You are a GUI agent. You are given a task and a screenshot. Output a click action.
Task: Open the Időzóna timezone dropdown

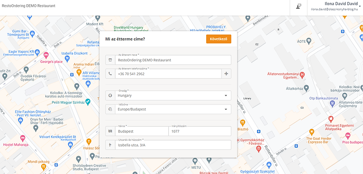(x=173, y=109)
